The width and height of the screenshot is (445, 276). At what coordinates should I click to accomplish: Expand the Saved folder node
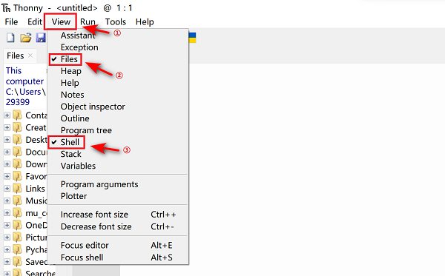(x=7, y=262)
